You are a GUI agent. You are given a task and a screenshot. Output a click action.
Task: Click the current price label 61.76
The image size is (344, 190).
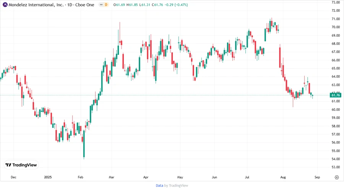tap(336, 95)
